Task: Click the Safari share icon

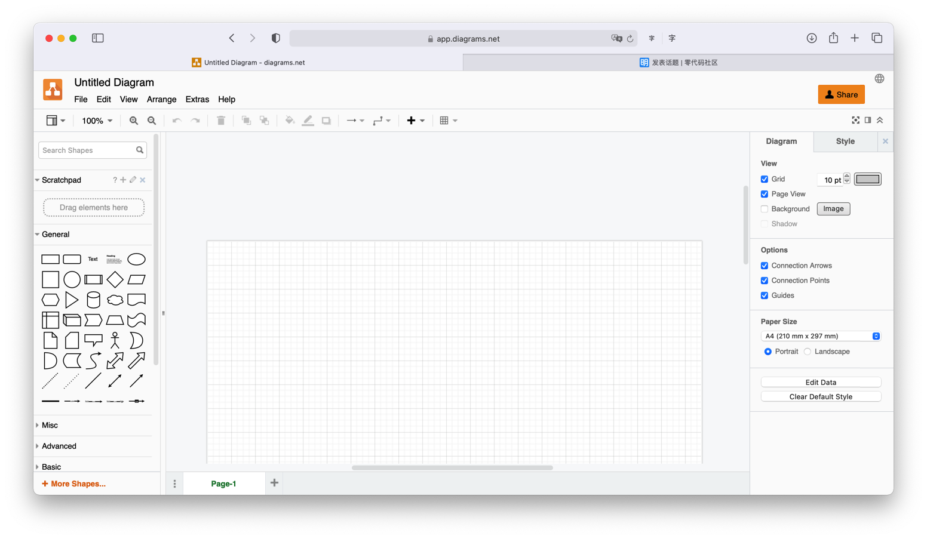Action: (833, 38)
